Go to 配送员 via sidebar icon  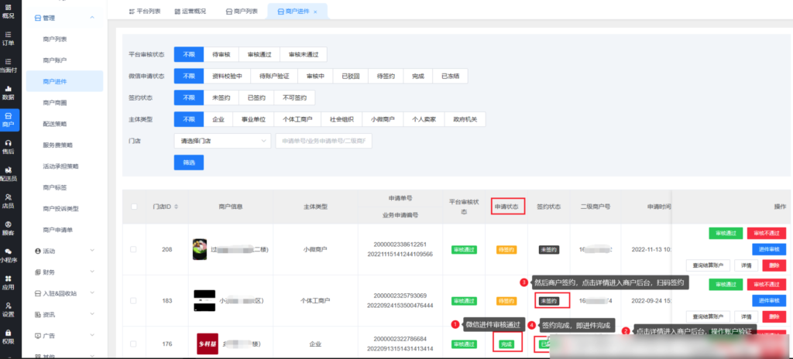tap(9, 173)
